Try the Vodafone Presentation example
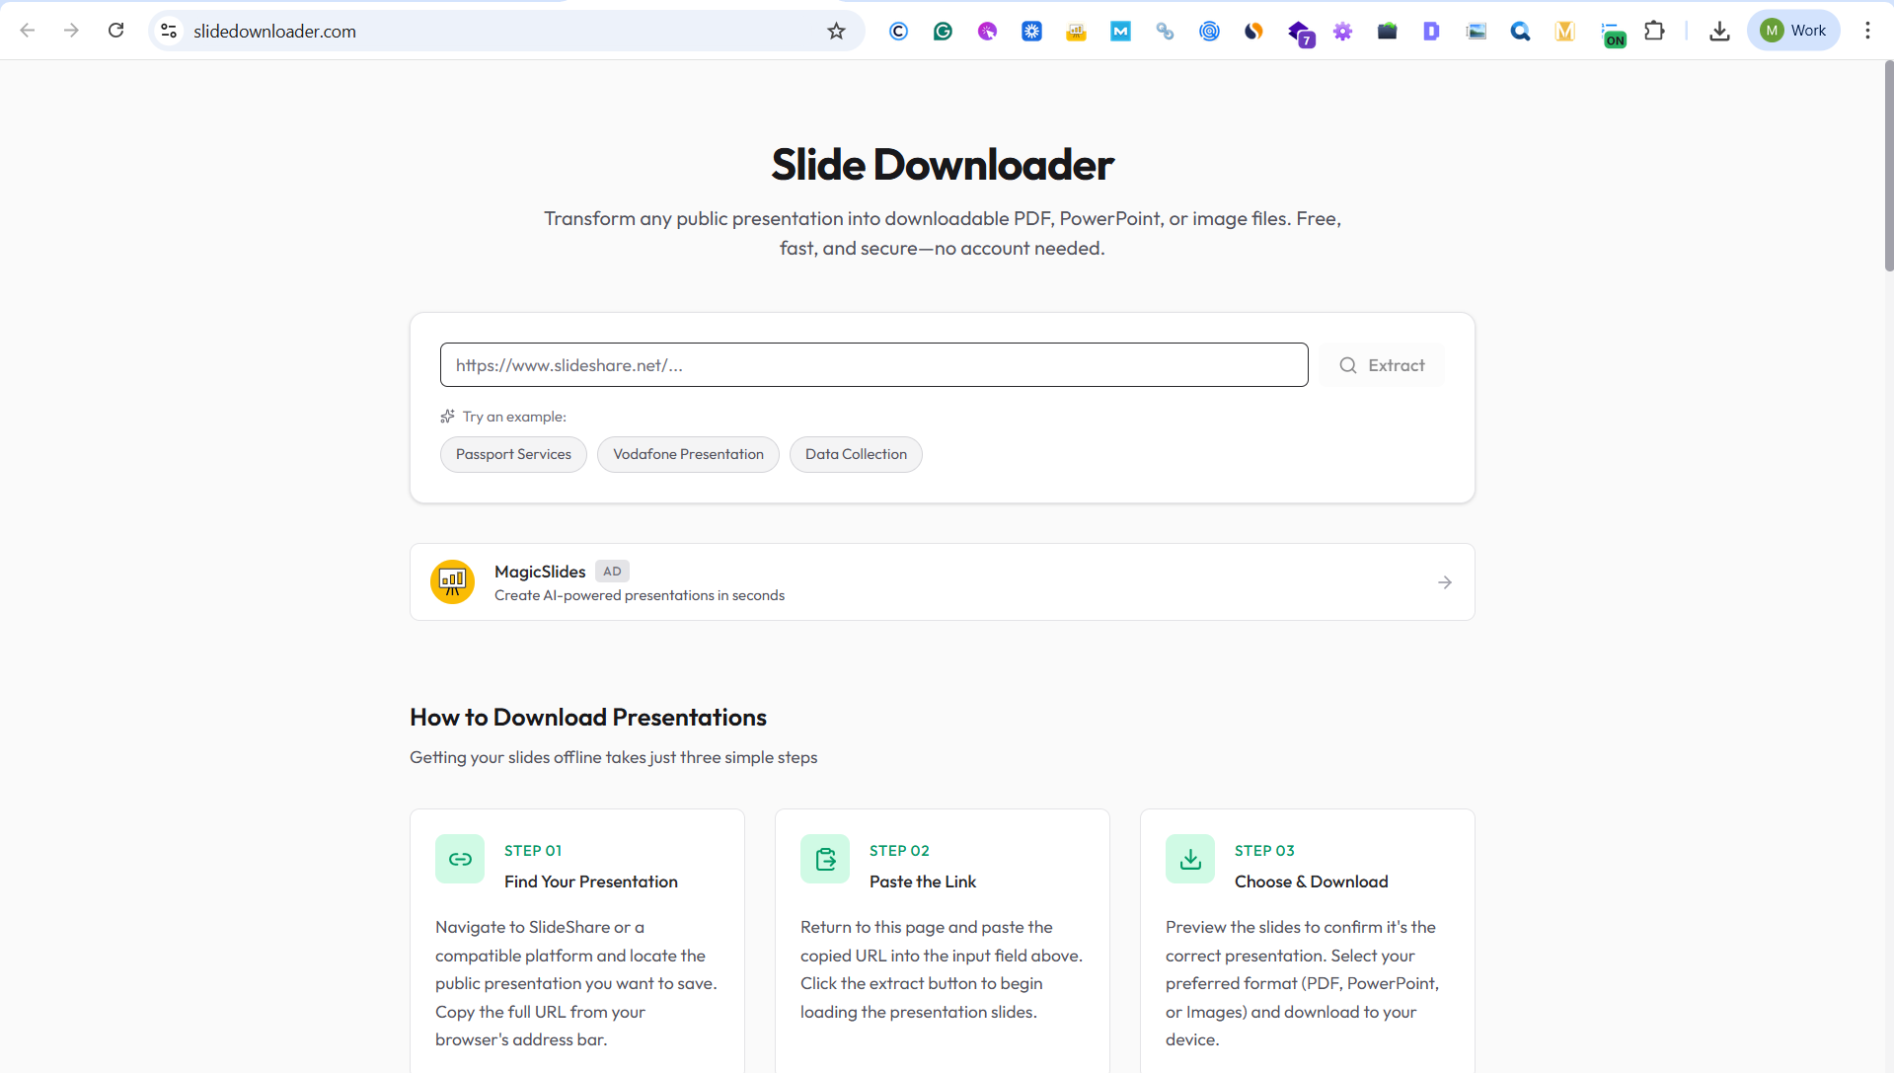1894x1073 pixels. click(x=688, y=454)
